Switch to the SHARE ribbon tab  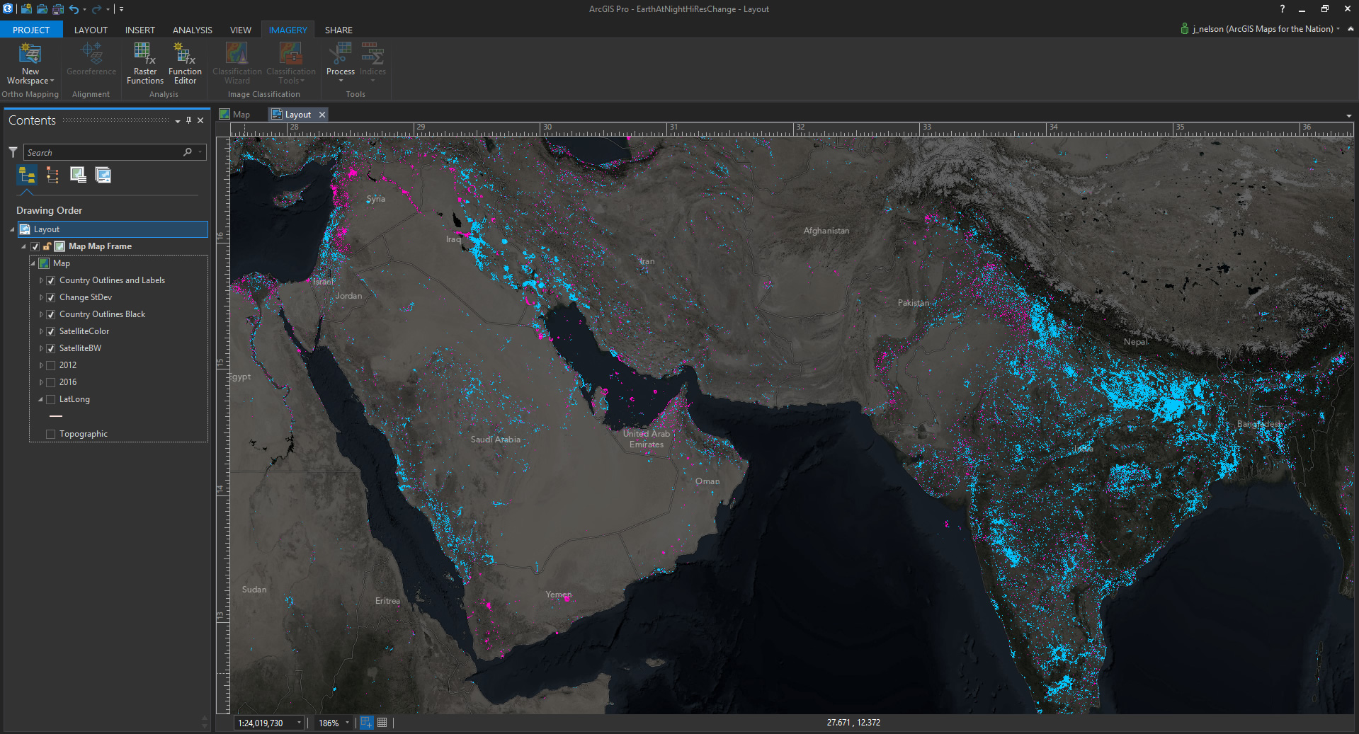tap(339, 30)
